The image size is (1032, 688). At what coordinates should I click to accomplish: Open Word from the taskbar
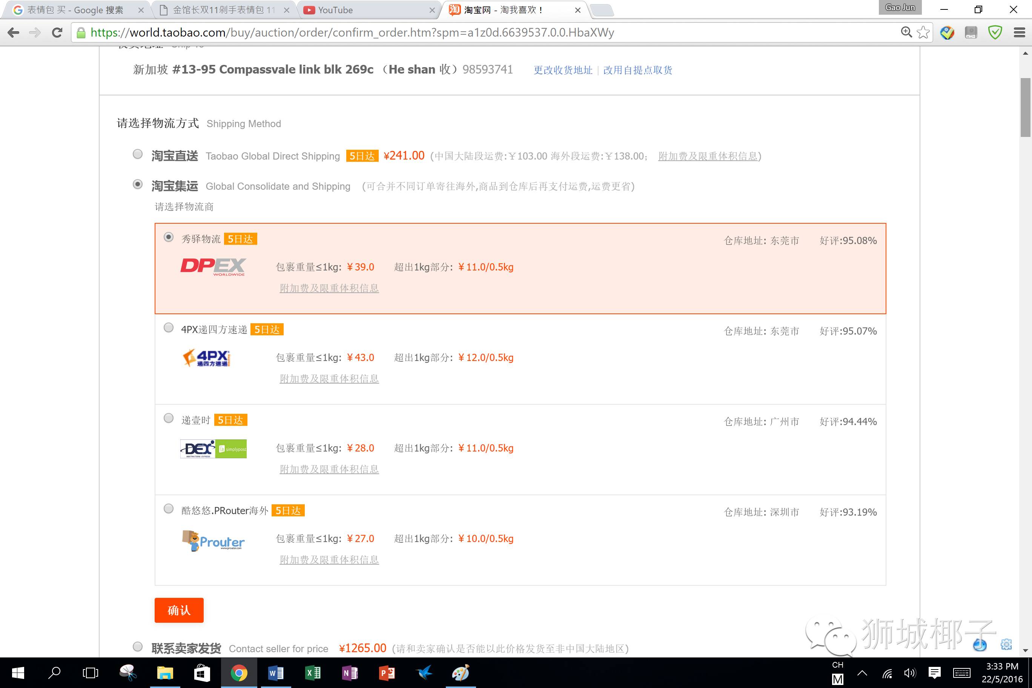pos(276,673)
